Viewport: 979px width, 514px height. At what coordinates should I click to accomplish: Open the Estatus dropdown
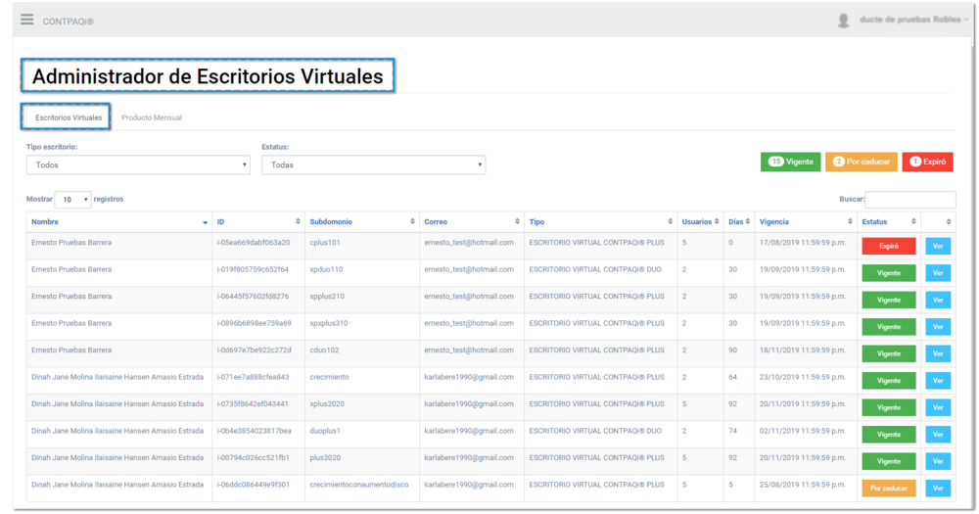[x=373, y=165]
